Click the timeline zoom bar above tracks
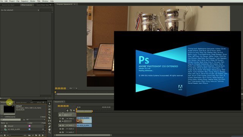 (84, 111)
